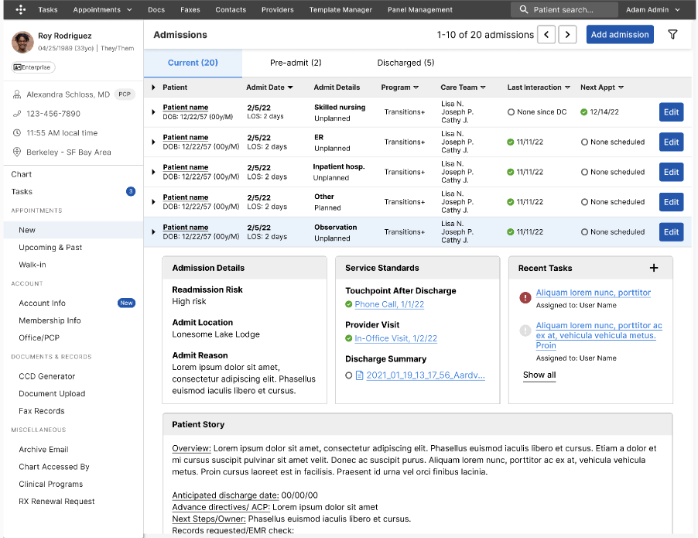Screen dimensions: 698x538
Task: Click green check beside 12/14/22 next appointment
Action: coord(583,111)
